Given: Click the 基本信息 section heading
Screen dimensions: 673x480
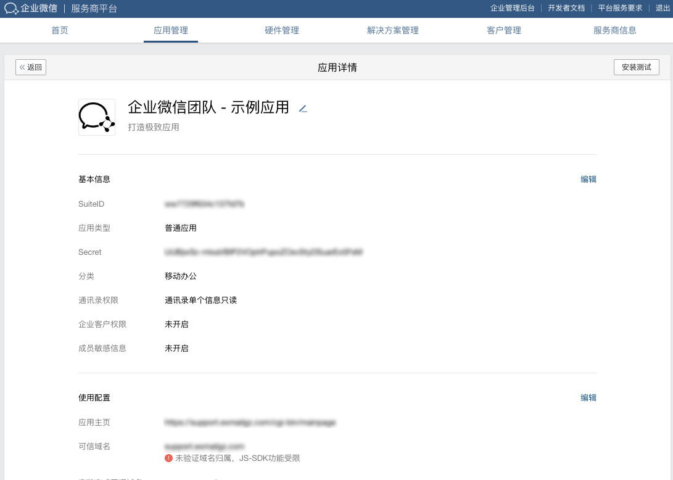Looking at the screenshot, I should point(94,179).
